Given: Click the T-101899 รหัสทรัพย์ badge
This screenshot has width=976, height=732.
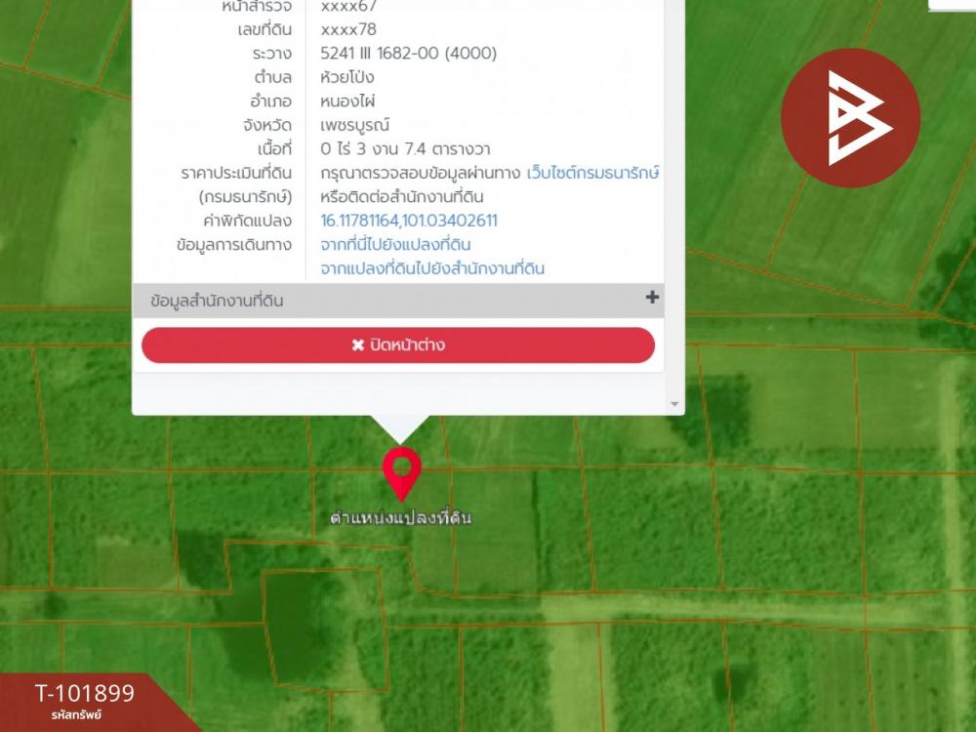Looking at the screenshot, I should pyautogui.click(x=84, y=702).
